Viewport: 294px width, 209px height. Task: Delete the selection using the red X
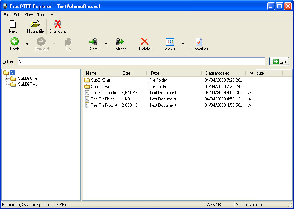point(144,42)
